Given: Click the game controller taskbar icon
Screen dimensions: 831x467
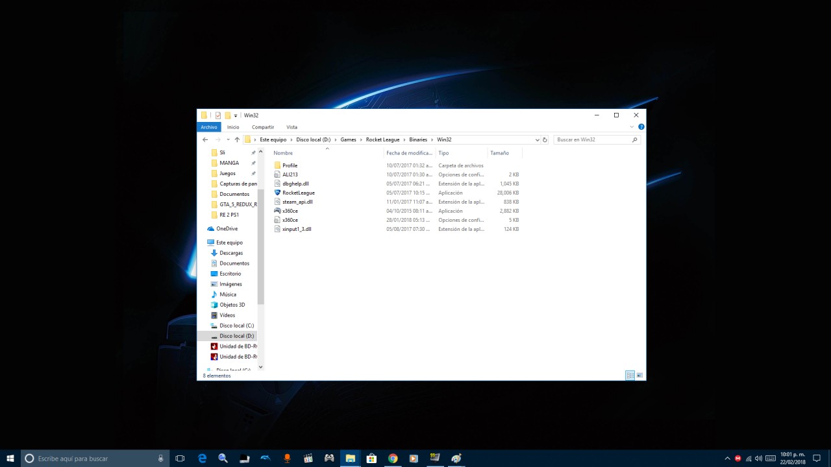Looking at the screenshot, I should pyautogui.click(x=329, y=459).
